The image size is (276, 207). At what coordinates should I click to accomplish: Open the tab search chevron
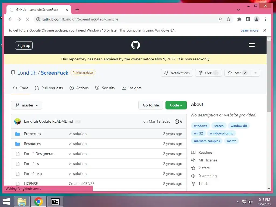click(x=238, y=10)
